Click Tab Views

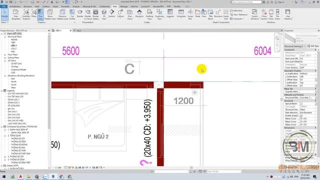pyautogui.click(x=271, y=14)
